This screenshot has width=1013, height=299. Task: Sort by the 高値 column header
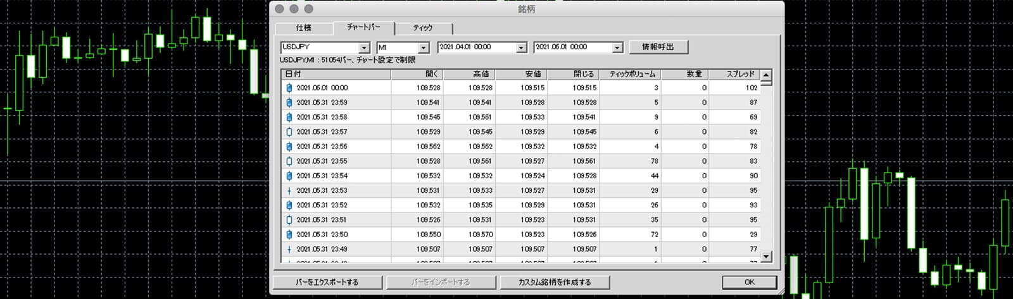pos(469,75)
